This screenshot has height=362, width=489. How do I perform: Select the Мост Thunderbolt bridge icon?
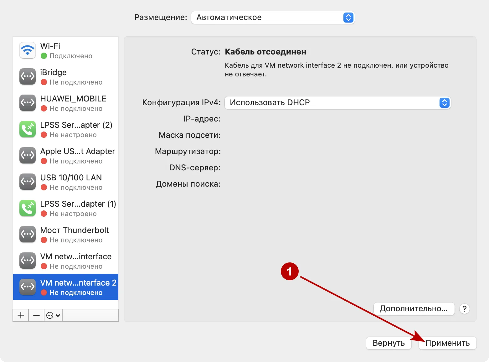pos(27,234)
